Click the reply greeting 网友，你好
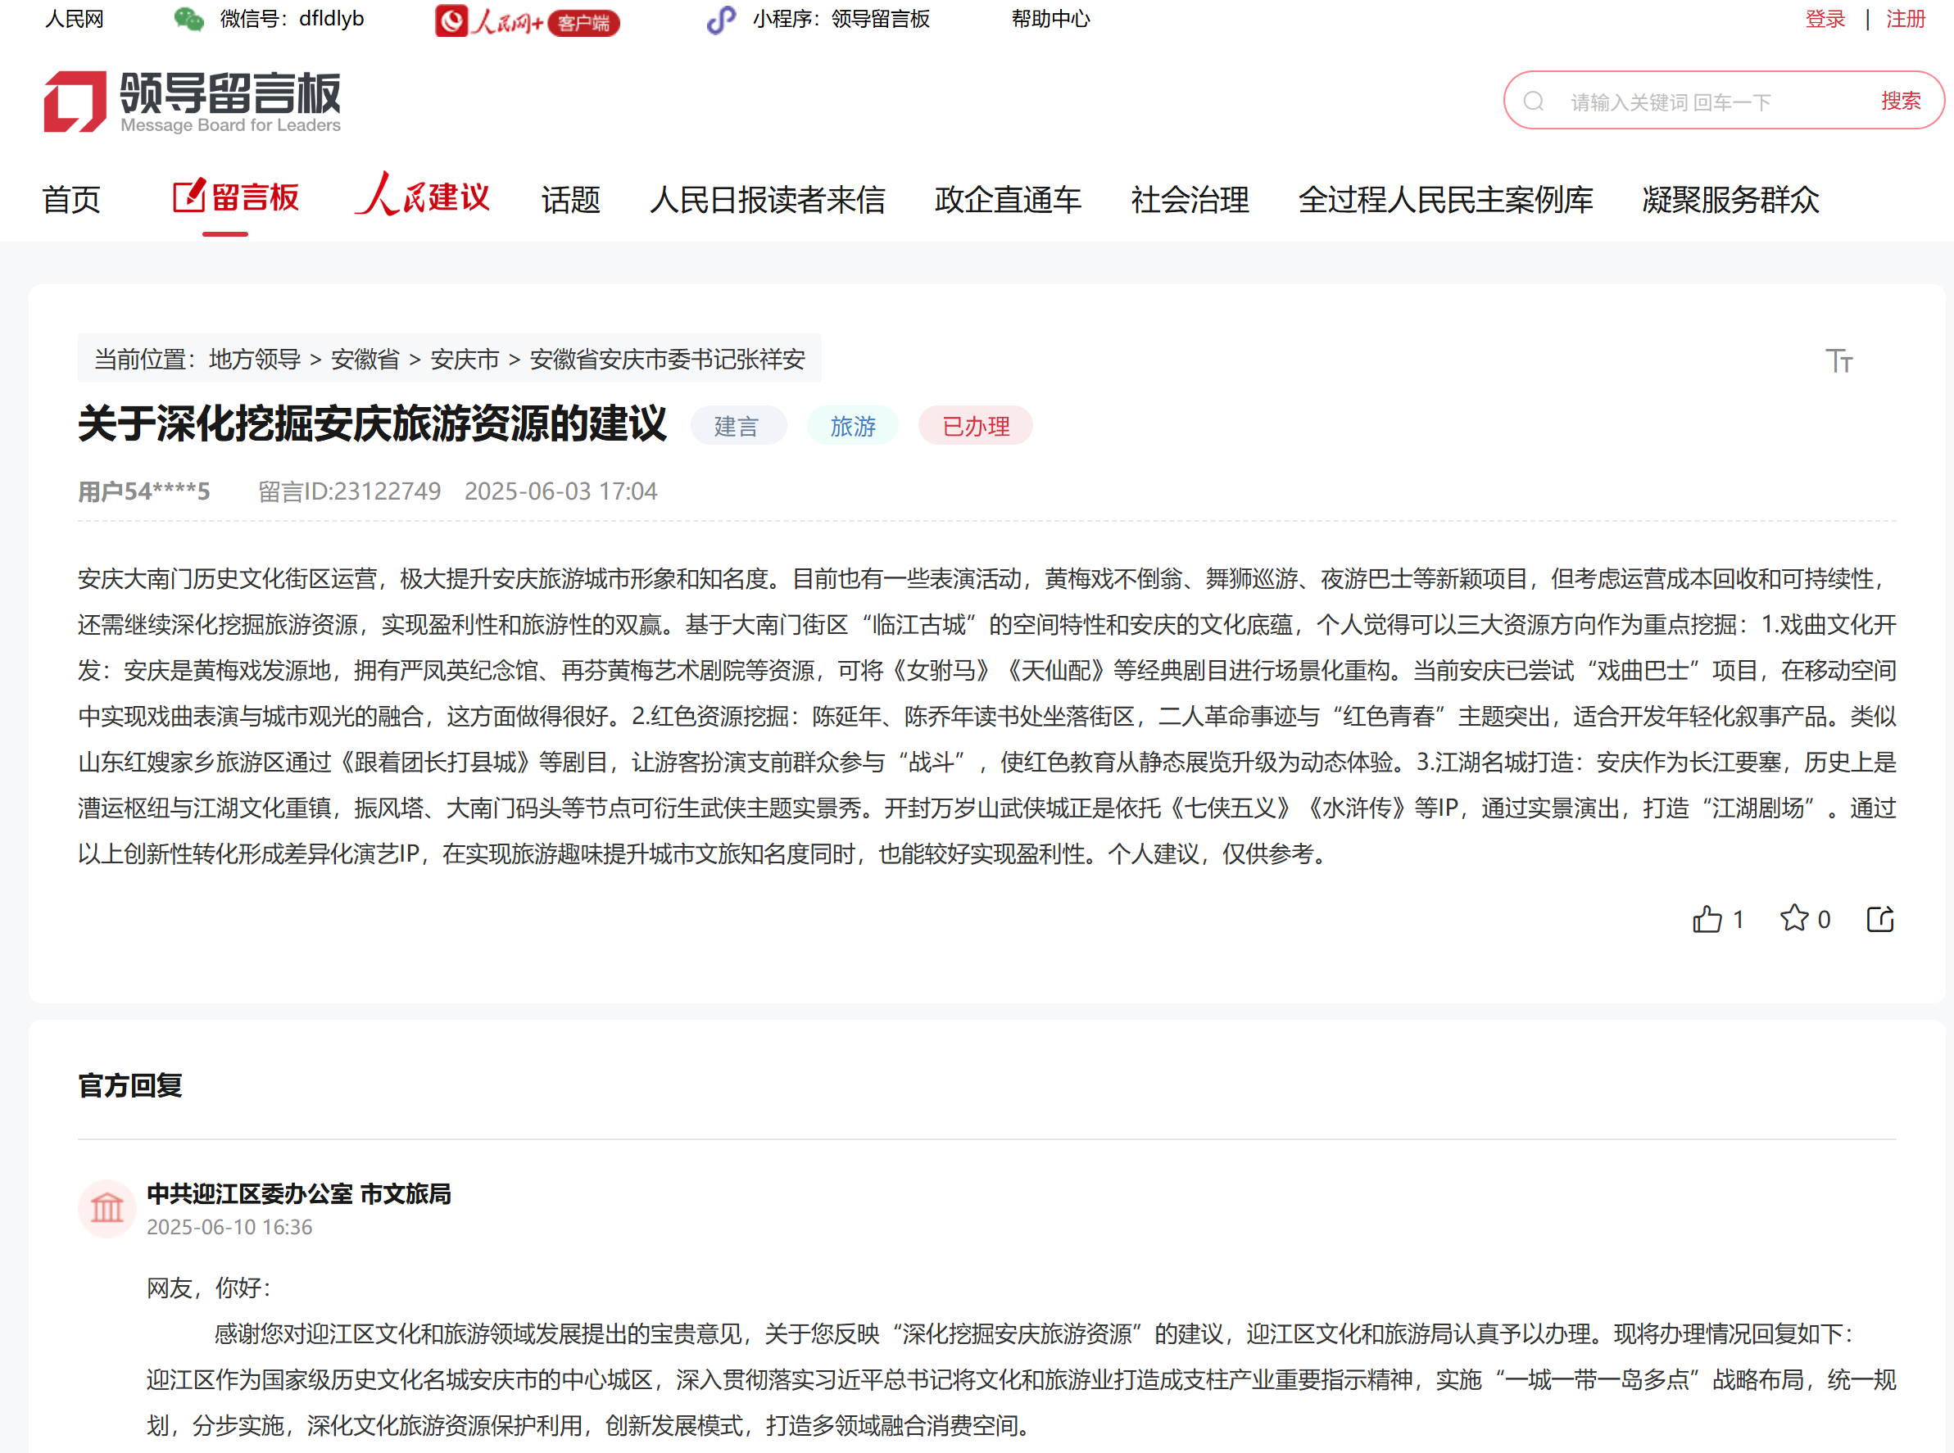Viewport: 1954px width, 1453px height. coord(210,1288)
